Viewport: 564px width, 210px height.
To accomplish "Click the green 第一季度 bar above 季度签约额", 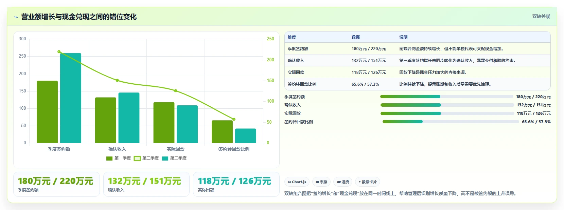I will coord(47,112).
